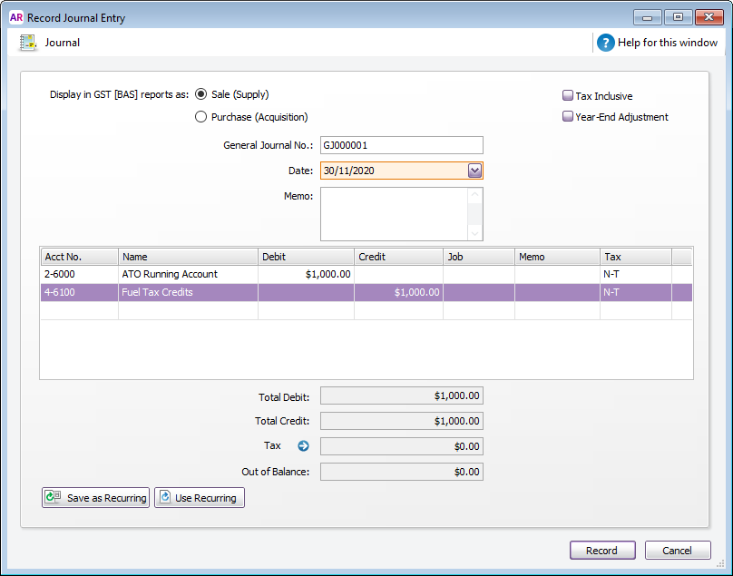Click the Use Recurring document icon
733x576 pixels.
pyautogui.click(x=164, y=497)
